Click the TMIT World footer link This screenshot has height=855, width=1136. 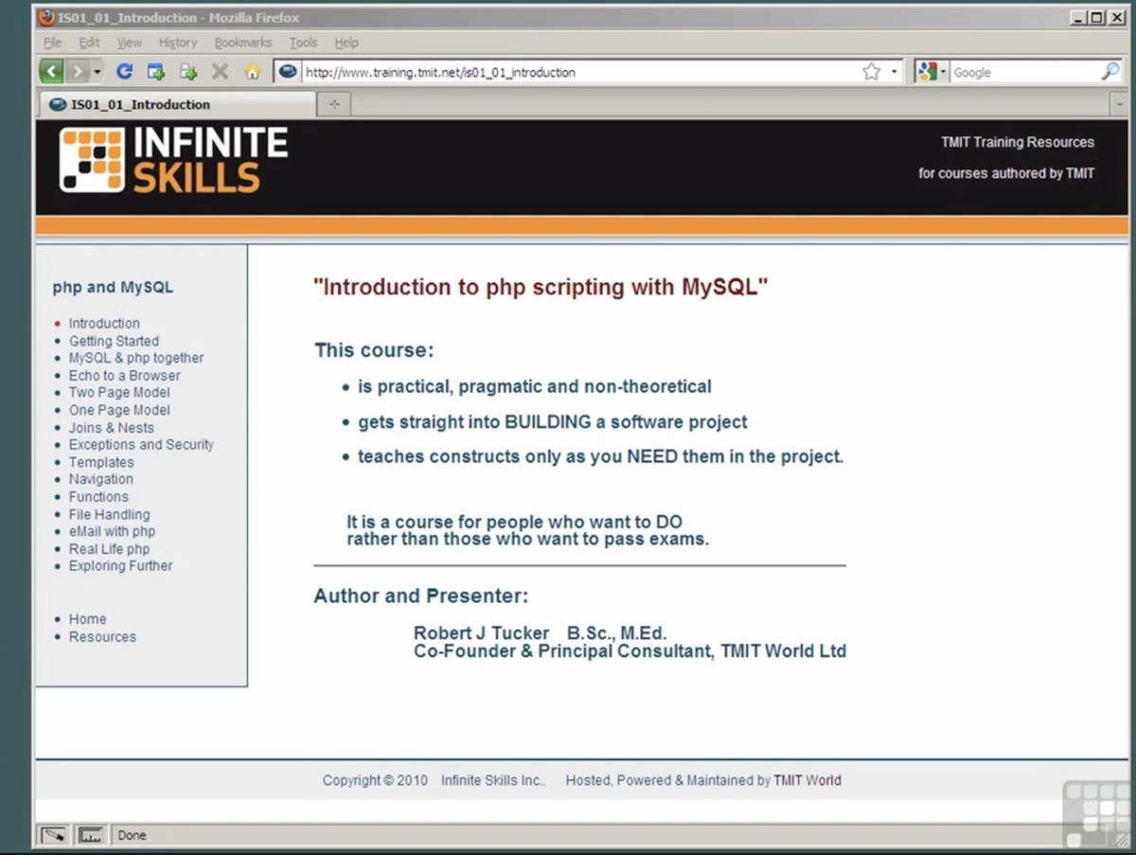click(807, 780)
